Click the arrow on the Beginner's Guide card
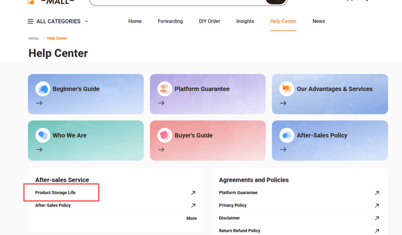This screenshot has height=235, width=402. (x=38, y=103)
